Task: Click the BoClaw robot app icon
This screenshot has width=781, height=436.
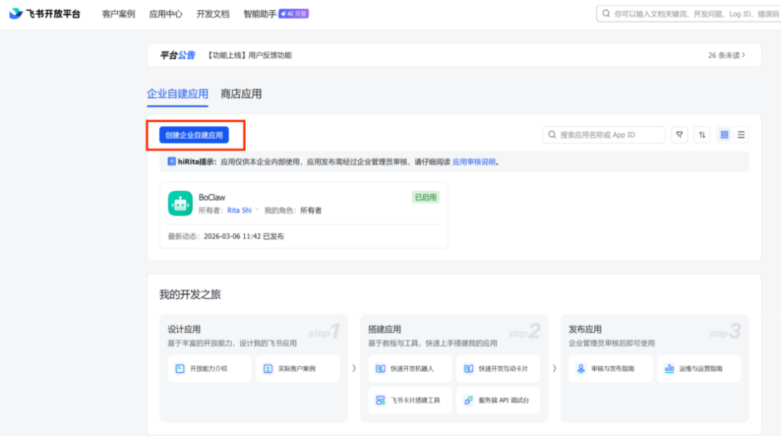Action: tap(180, 203)
